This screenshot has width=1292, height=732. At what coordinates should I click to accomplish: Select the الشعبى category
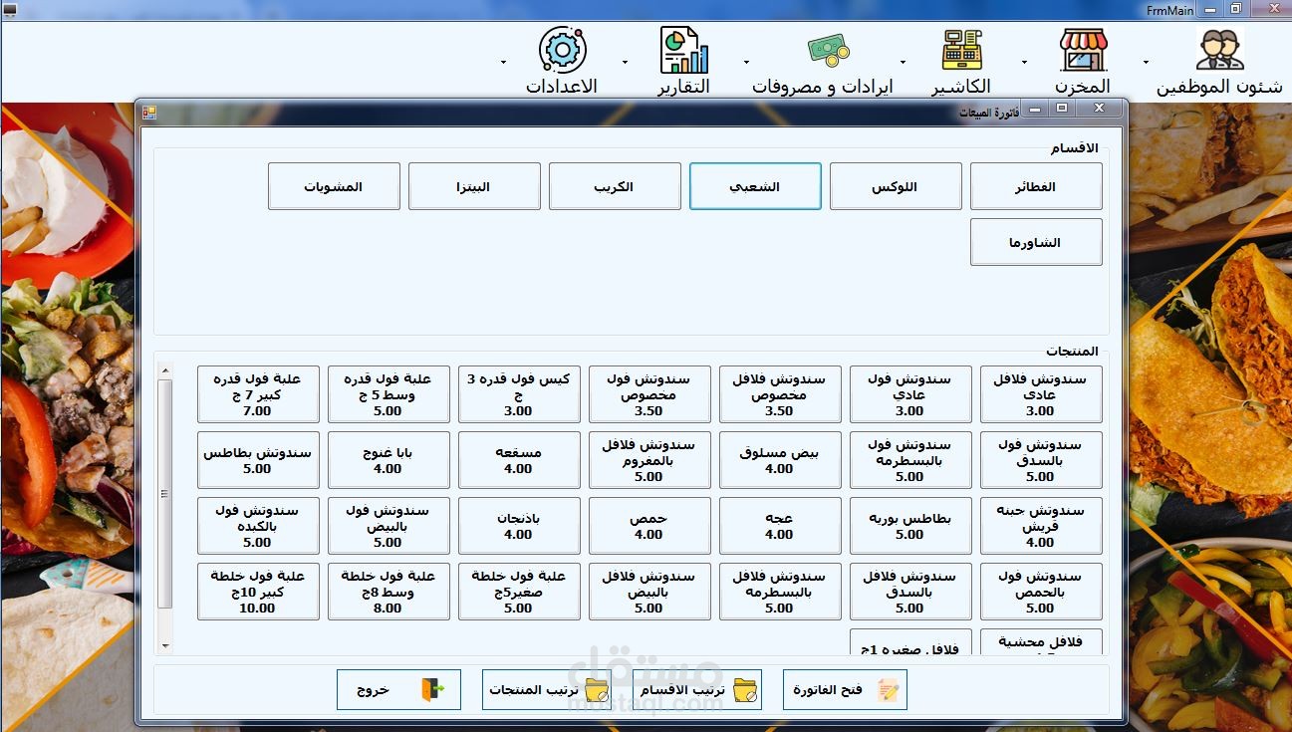(755, 186)
